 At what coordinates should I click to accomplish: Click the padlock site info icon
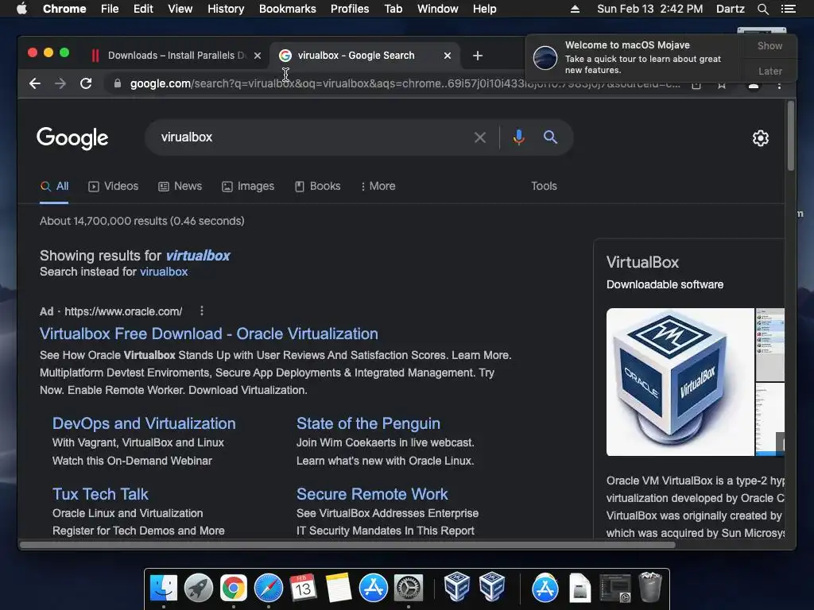(x=118, y=83)
